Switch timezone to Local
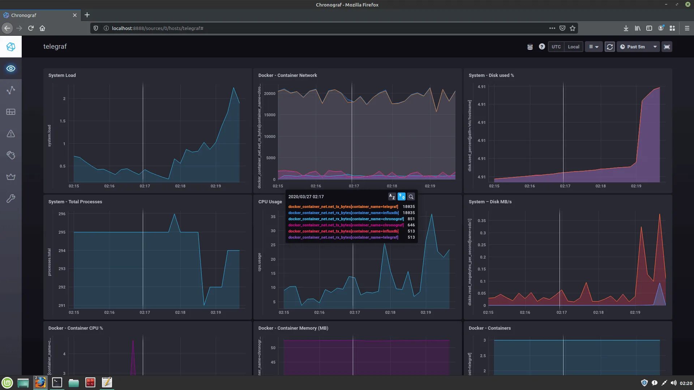This screenshot has width=694, height=390. tap(573, 47)
